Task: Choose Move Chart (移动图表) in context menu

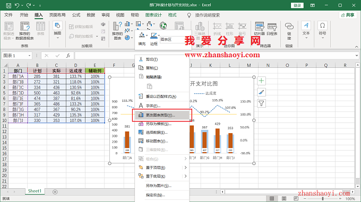Action: [162, 141]
